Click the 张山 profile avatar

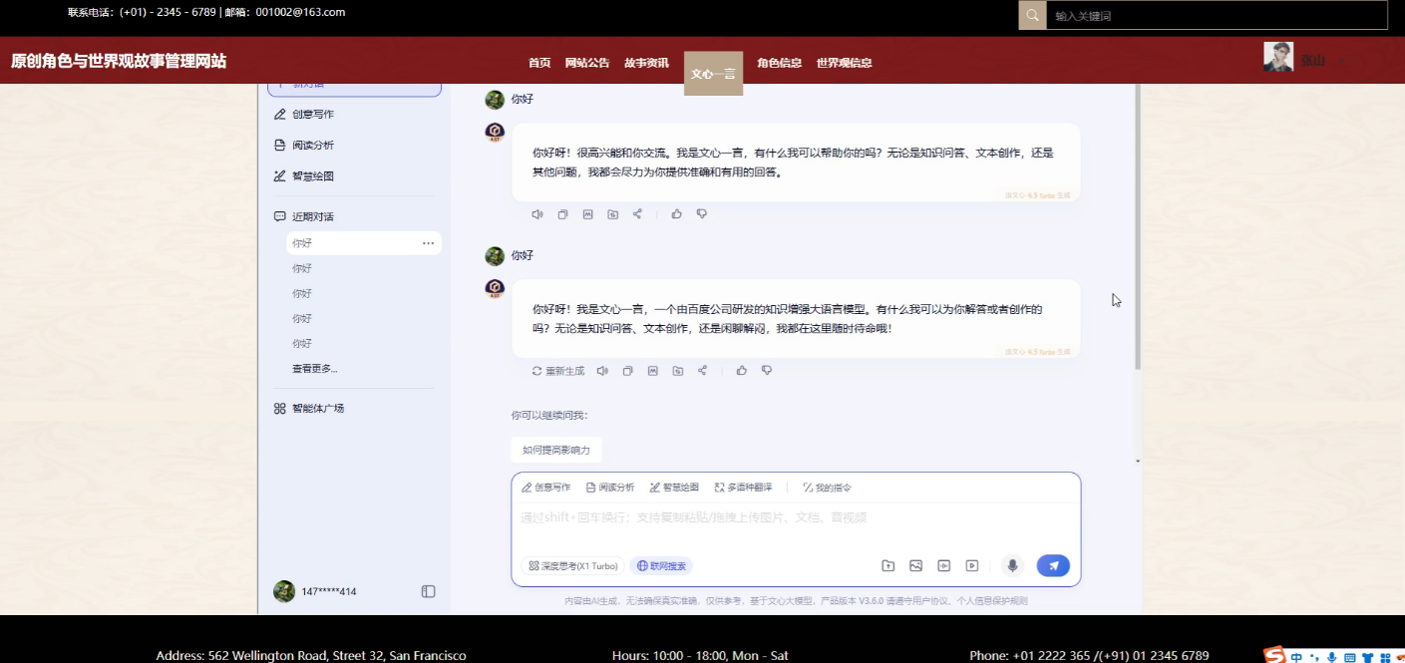pyautogui.click(x=1278, y=57)
